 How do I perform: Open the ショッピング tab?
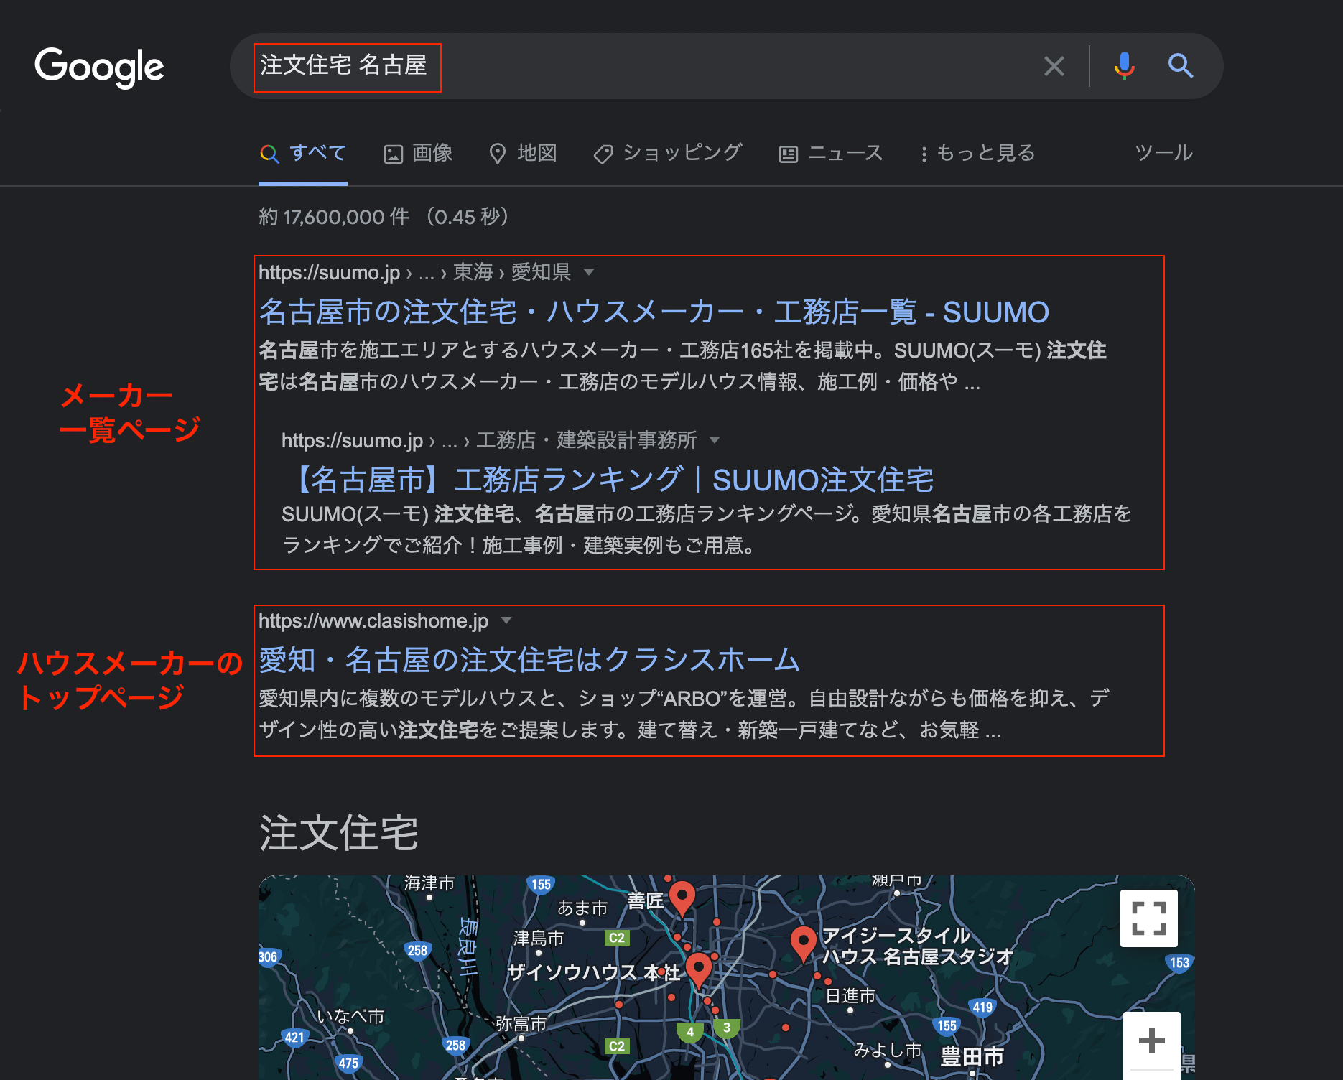point(668,153)
